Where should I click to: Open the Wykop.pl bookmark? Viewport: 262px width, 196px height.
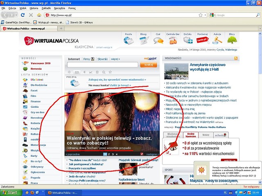[48, 22]
